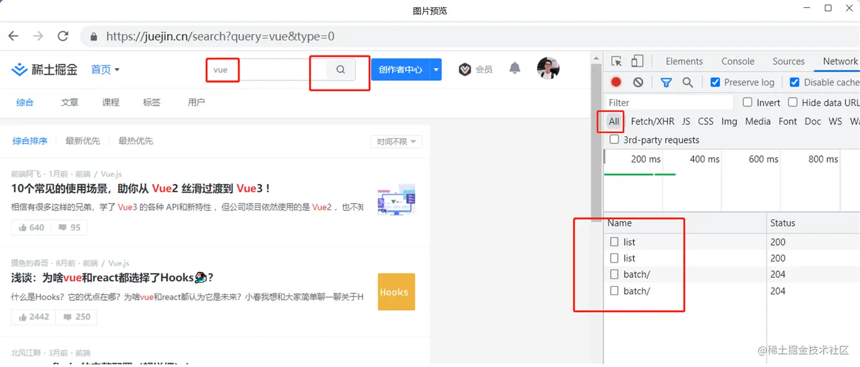
Task: Filter requests by Doc
Action: pos(813,122)
